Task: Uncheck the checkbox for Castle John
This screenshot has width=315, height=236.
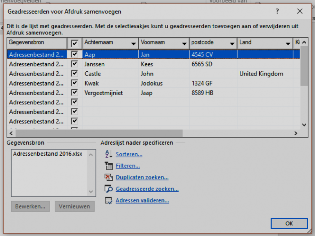Action: pos(75,74)
